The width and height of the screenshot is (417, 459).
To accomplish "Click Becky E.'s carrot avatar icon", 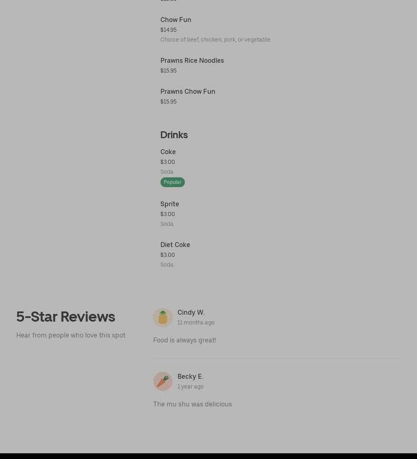I will (x=162, y=382).
